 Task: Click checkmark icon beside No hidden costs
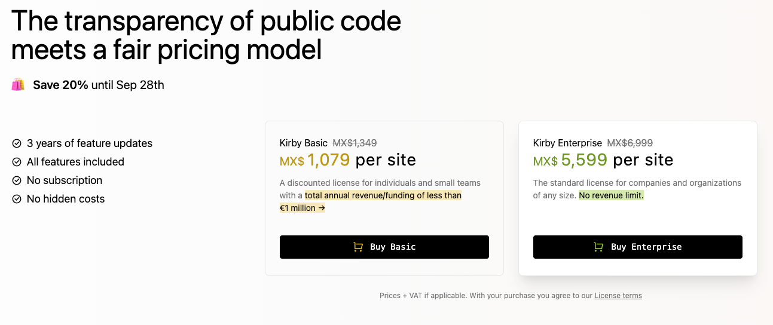[17, 199]
